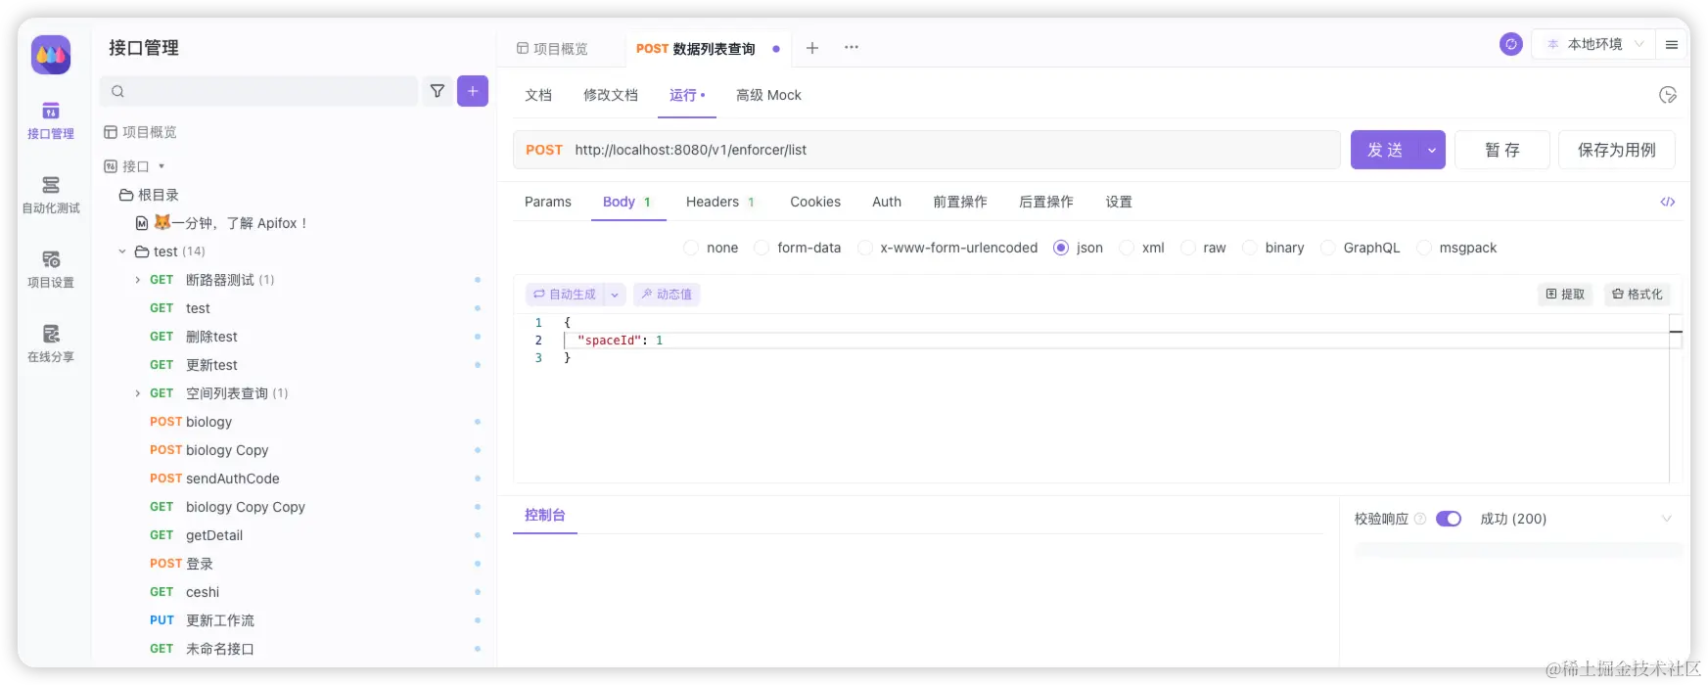Open the 前置操作 tab
Image resolution: width=1708 pixels, height=685 pixels.
pos(960,202)
